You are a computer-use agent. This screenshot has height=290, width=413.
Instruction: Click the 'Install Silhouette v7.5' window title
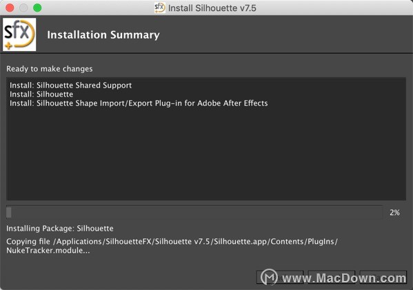pyautogui.click(x=212, y=8)
